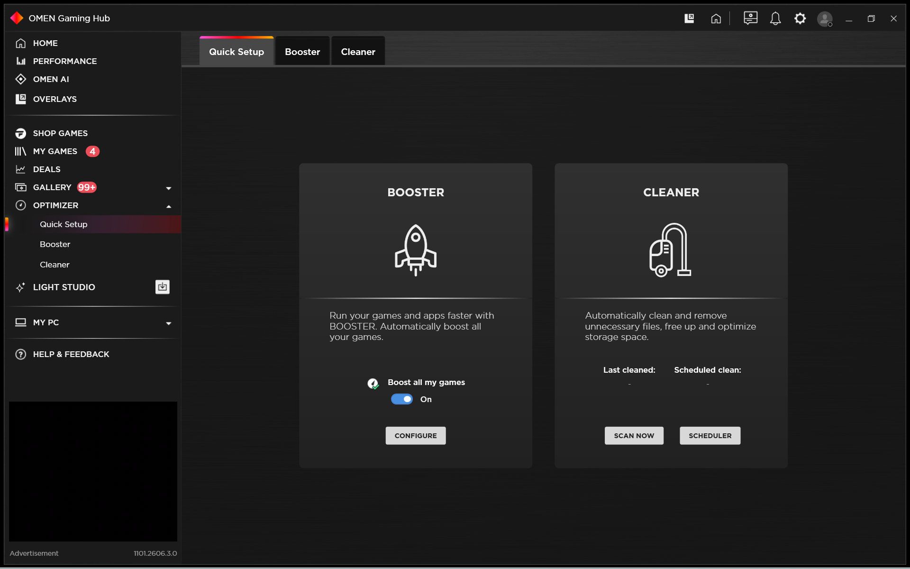Open the feedback chat icon in title bar

click(x=750, y=18)
